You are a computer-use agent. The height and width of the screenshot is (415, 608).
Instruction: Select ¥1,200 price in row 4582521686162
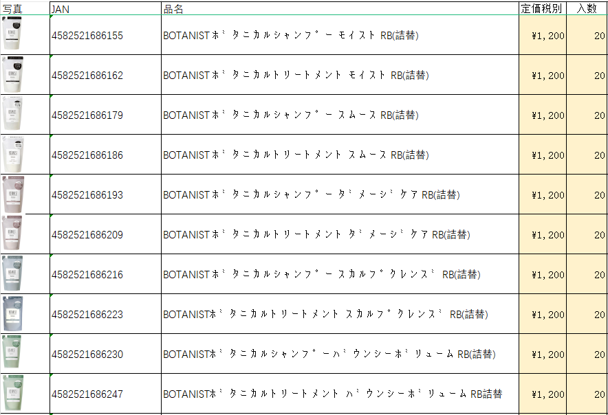543,75
